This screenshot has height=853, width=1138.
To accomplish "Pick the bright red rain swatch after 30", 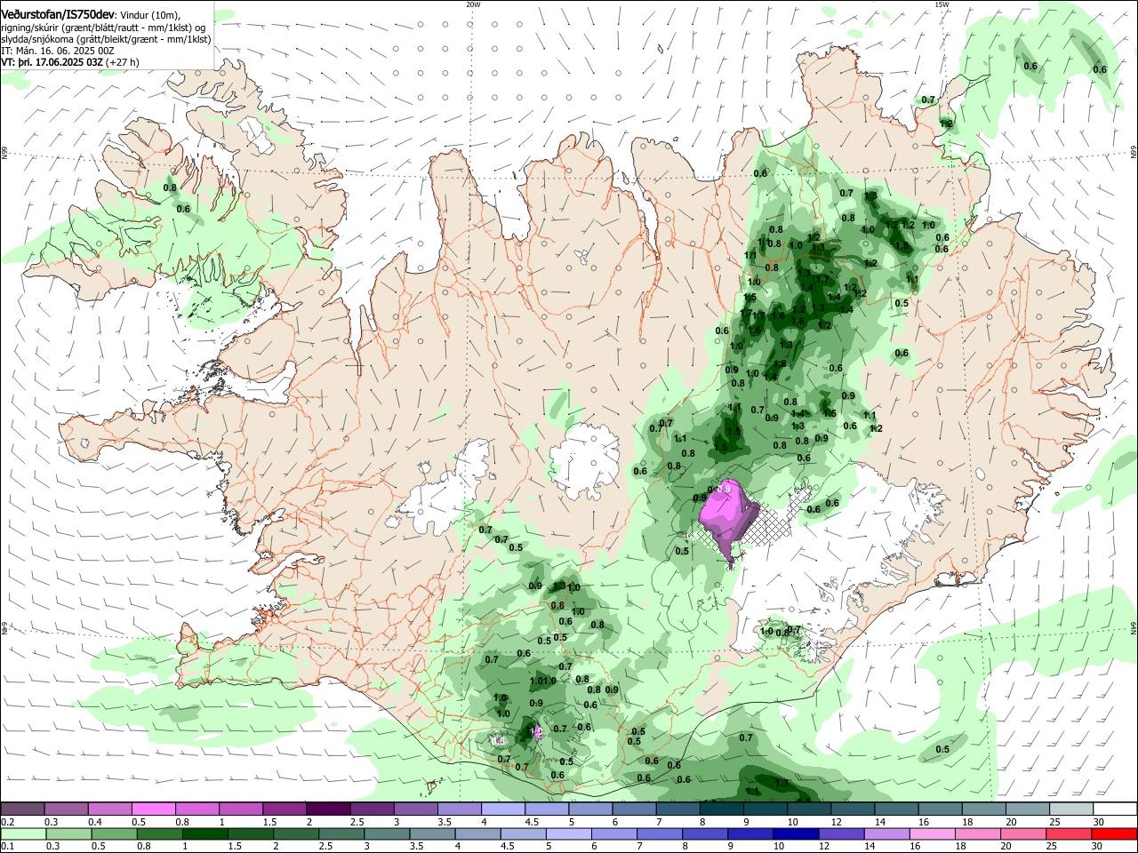I will point(1114,833).
